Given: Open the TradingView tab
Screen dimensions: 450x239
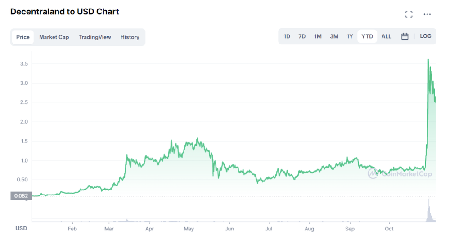Looking at the screenshot, I should pos(94,37).
